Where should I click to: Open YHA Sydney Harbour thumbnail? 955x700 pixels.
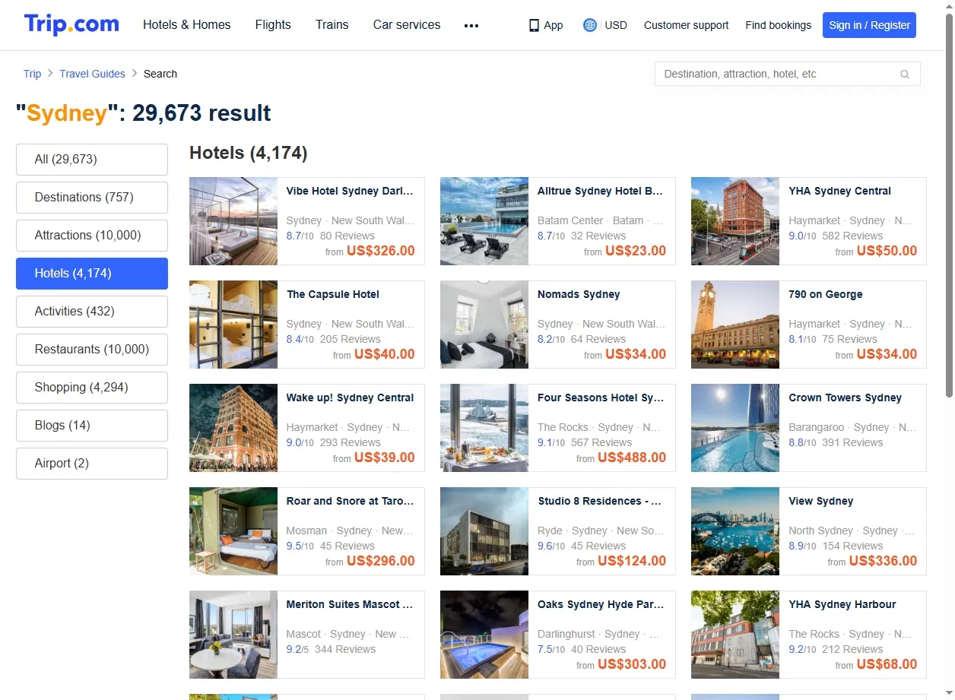click(735, 635)
